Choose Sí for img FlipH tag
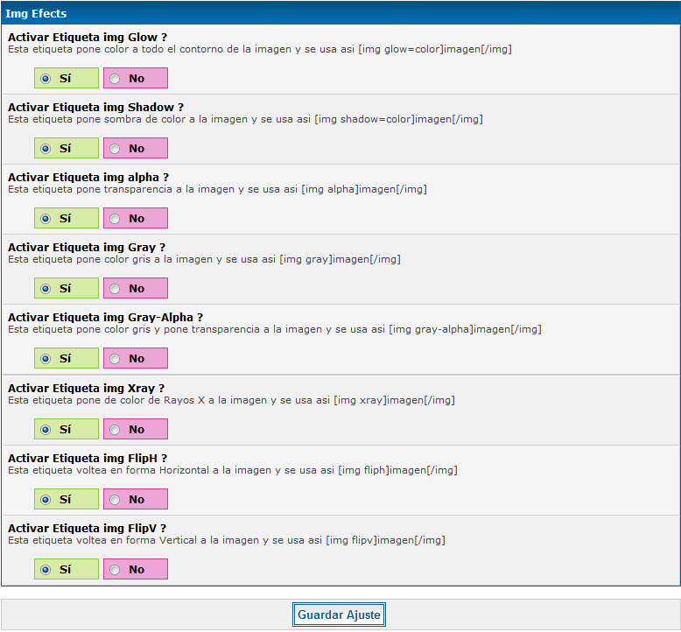 point(46,500)
